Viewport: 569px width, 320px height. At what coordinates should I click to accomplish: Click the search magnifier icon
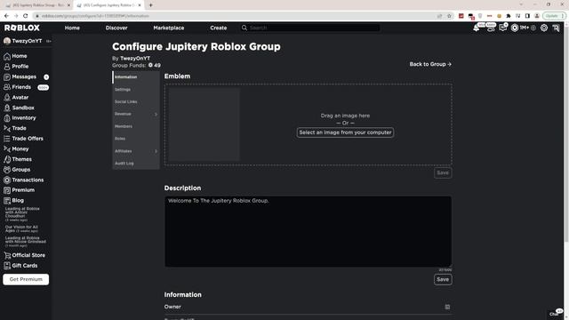[244, 28]
